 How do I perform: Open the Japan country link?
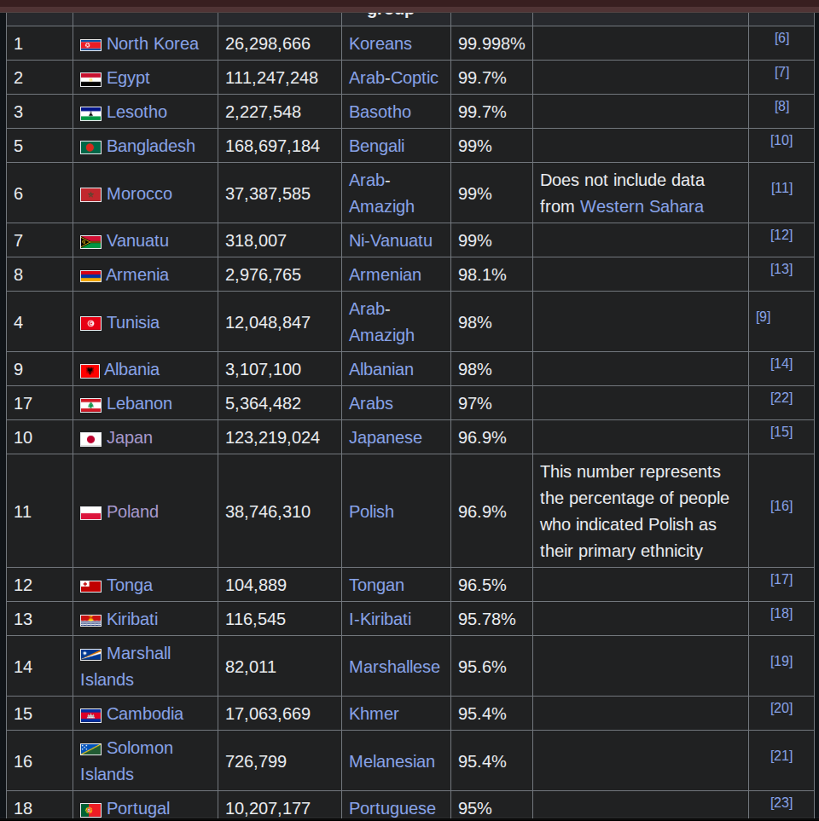[x=130, y=437]
